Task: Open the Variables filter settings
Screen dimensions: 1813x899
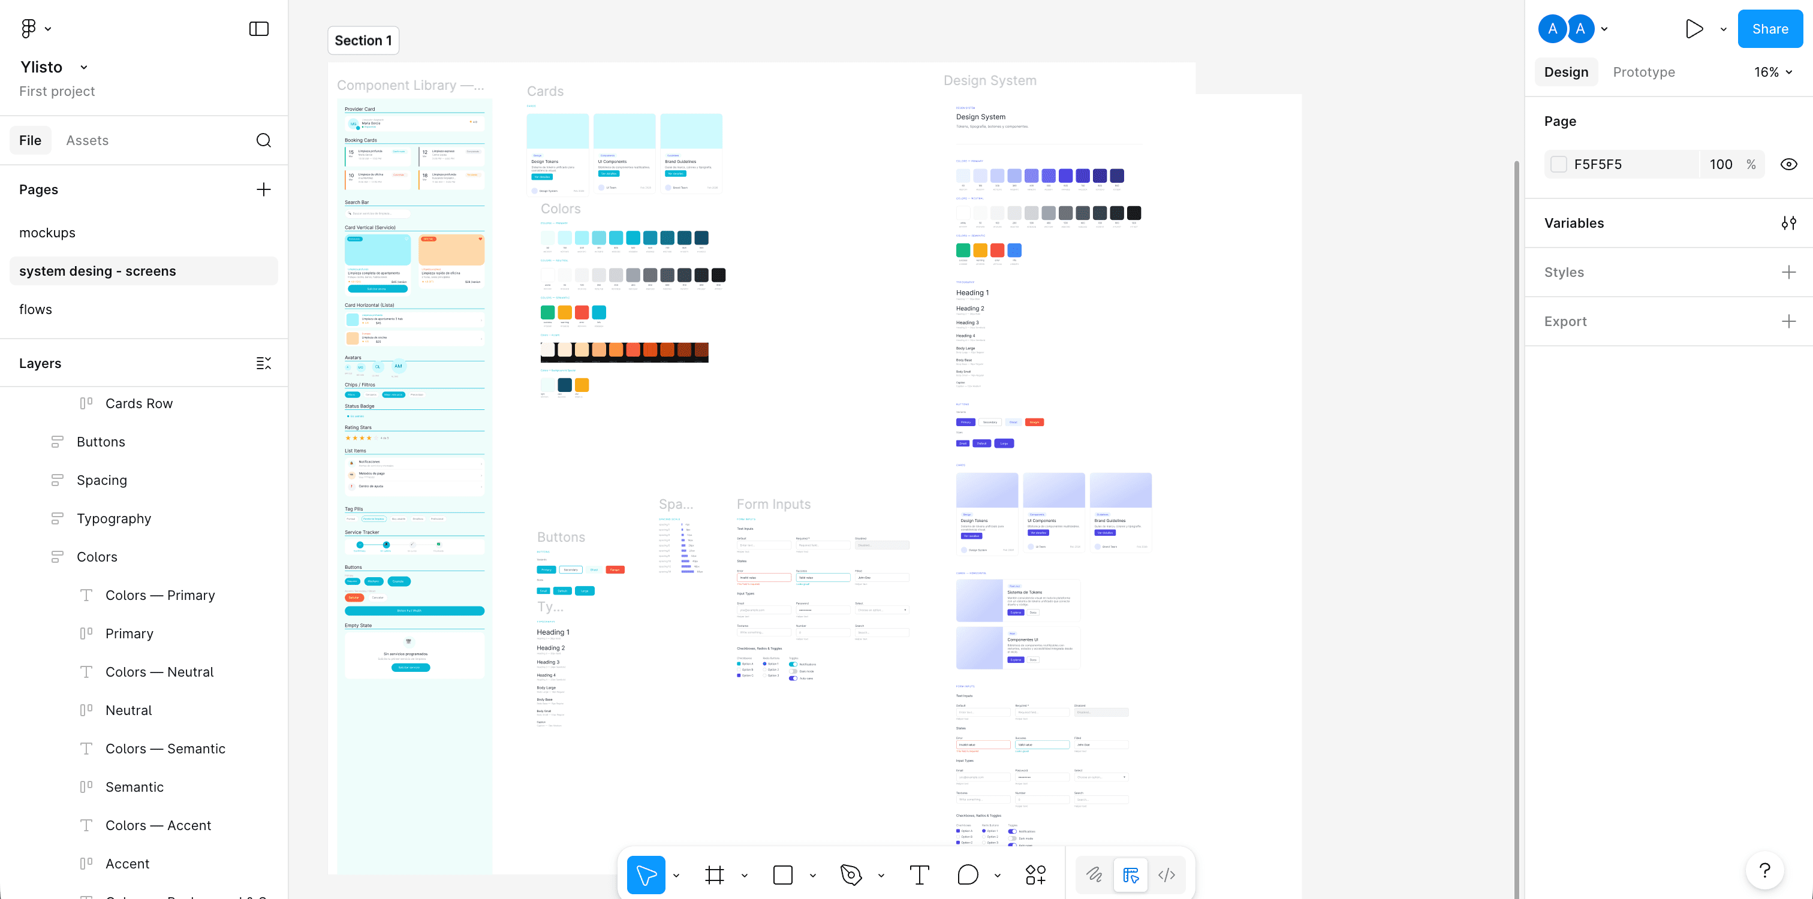Action: [x=1790, y=223]
